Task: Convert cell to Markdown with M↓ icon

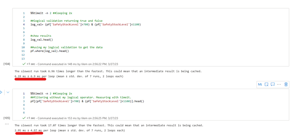Action: click(260, 84)
